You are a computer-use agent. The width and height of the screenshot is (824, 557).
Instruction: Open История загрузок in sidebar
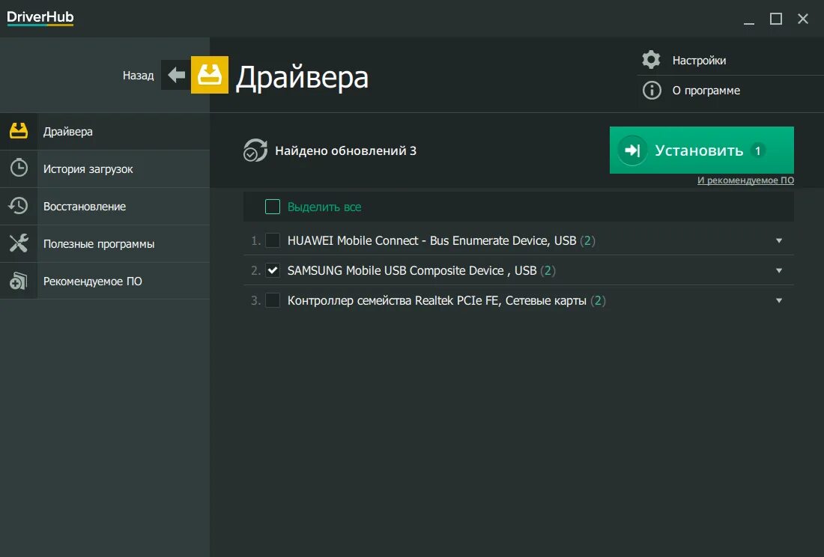coord(105,169)
